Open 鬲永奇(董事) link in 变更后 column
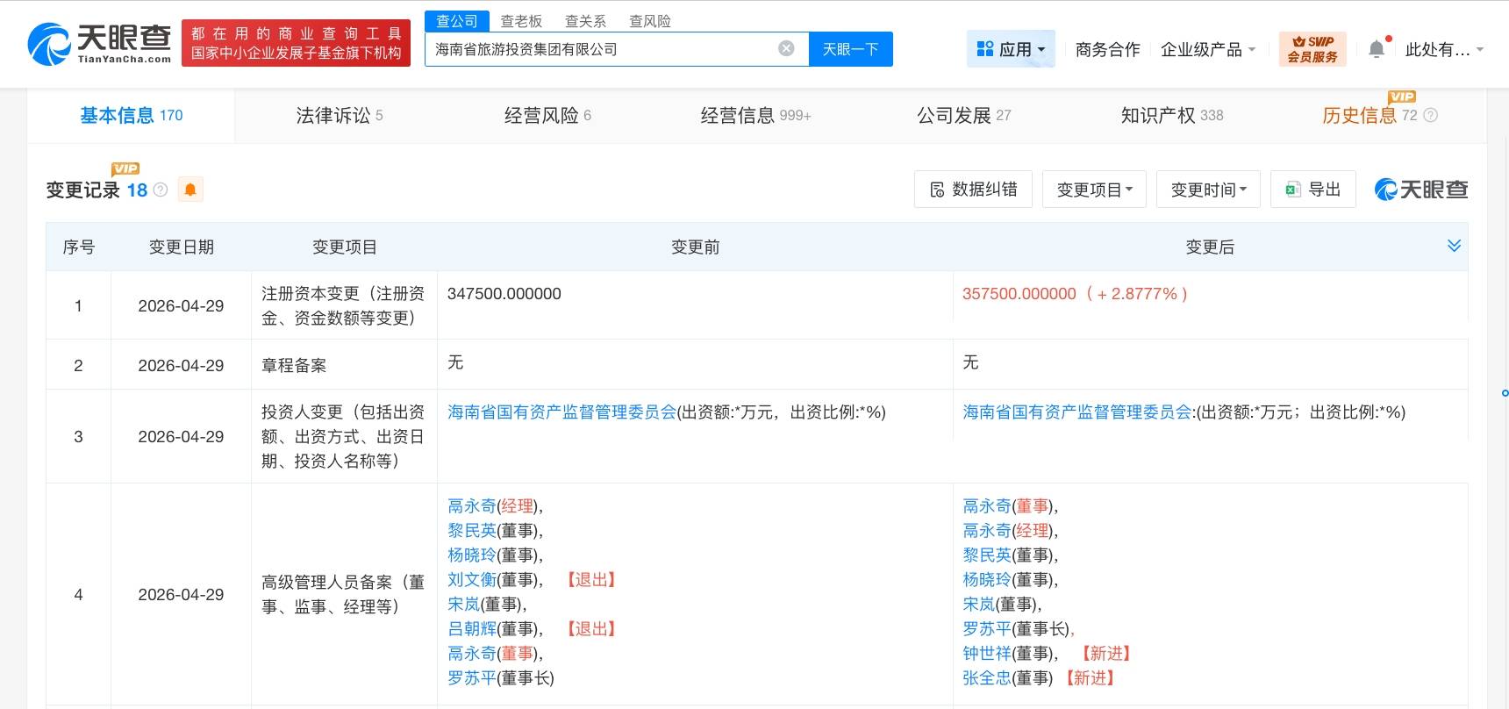The image size is (1509, 709). click(x=987, y=505)
